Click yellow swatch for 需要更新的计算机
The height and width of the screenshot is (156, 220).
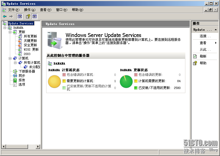tap(64, 81)
